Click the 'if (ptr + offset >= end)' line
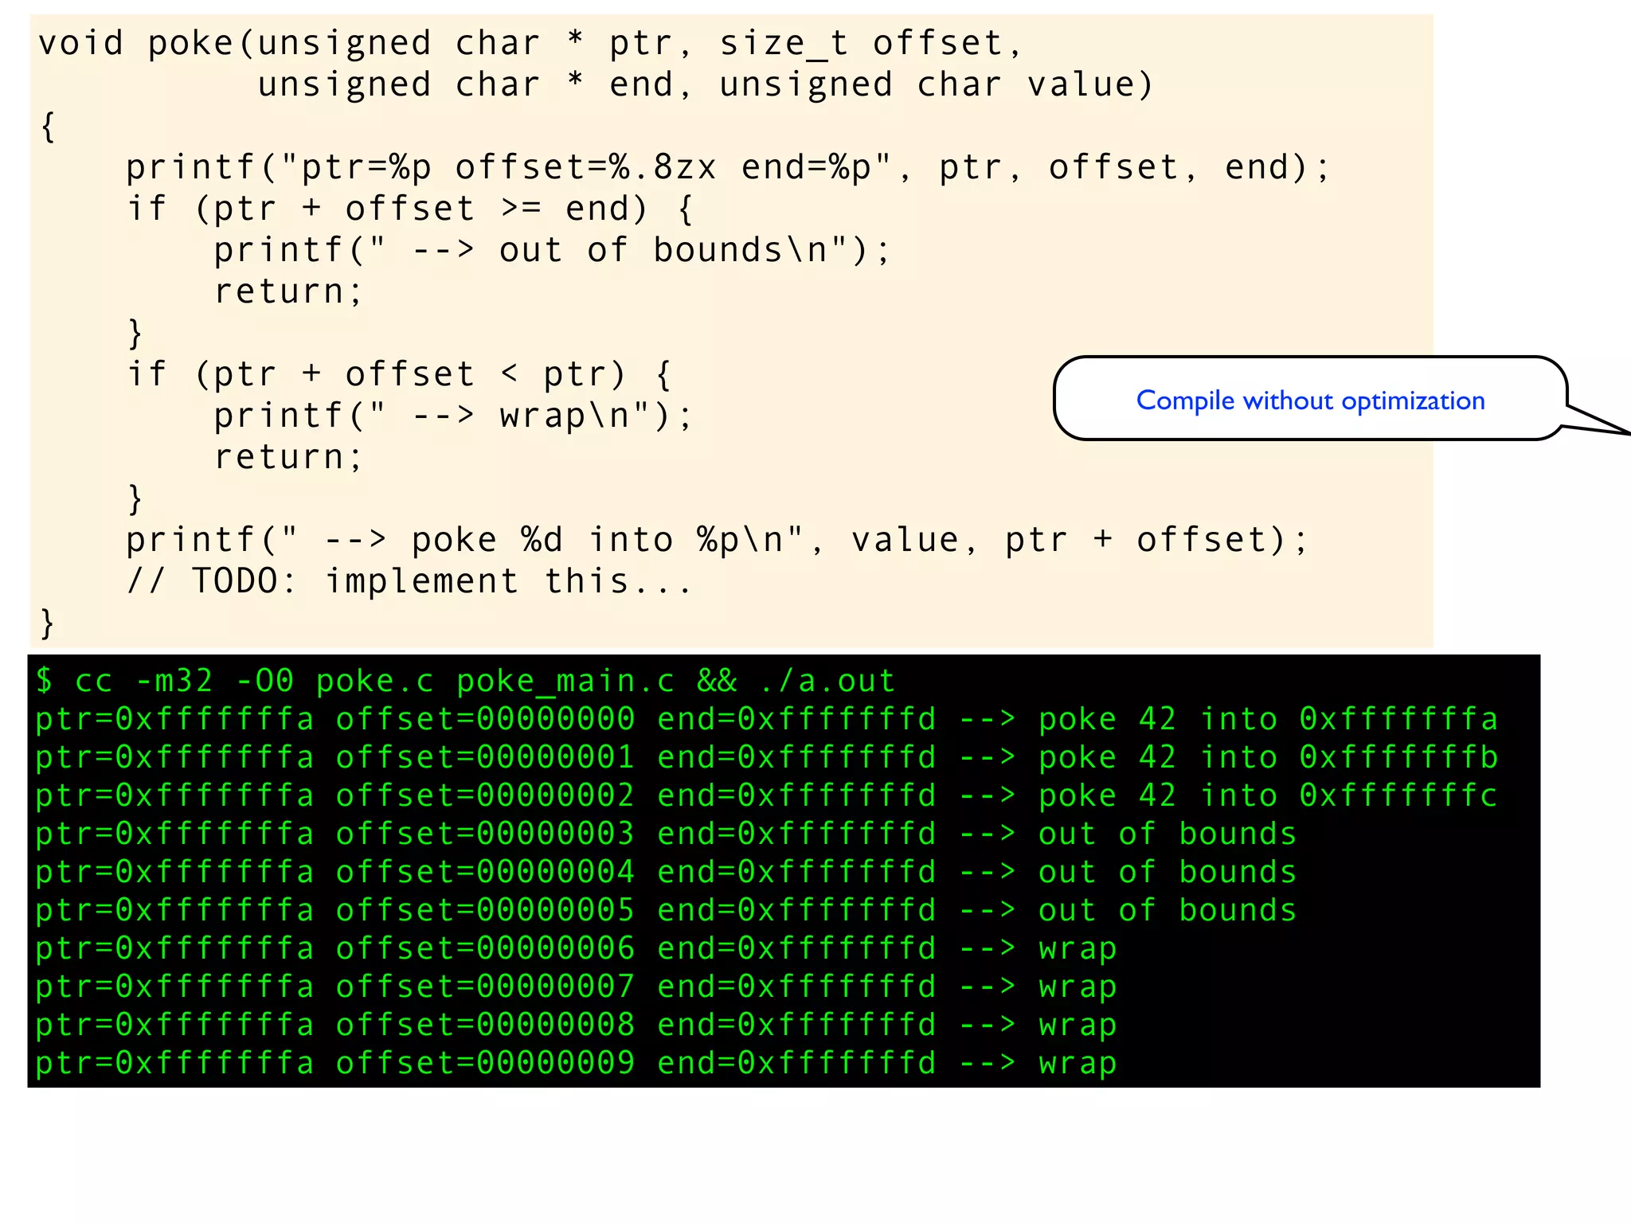 [410, 209]
